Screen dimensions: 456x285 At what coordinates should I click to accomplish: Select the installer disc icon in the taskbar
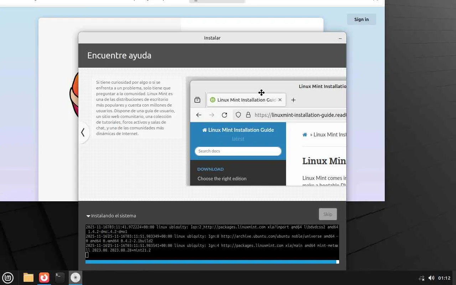pyautogui.click(x=75, y=278)
